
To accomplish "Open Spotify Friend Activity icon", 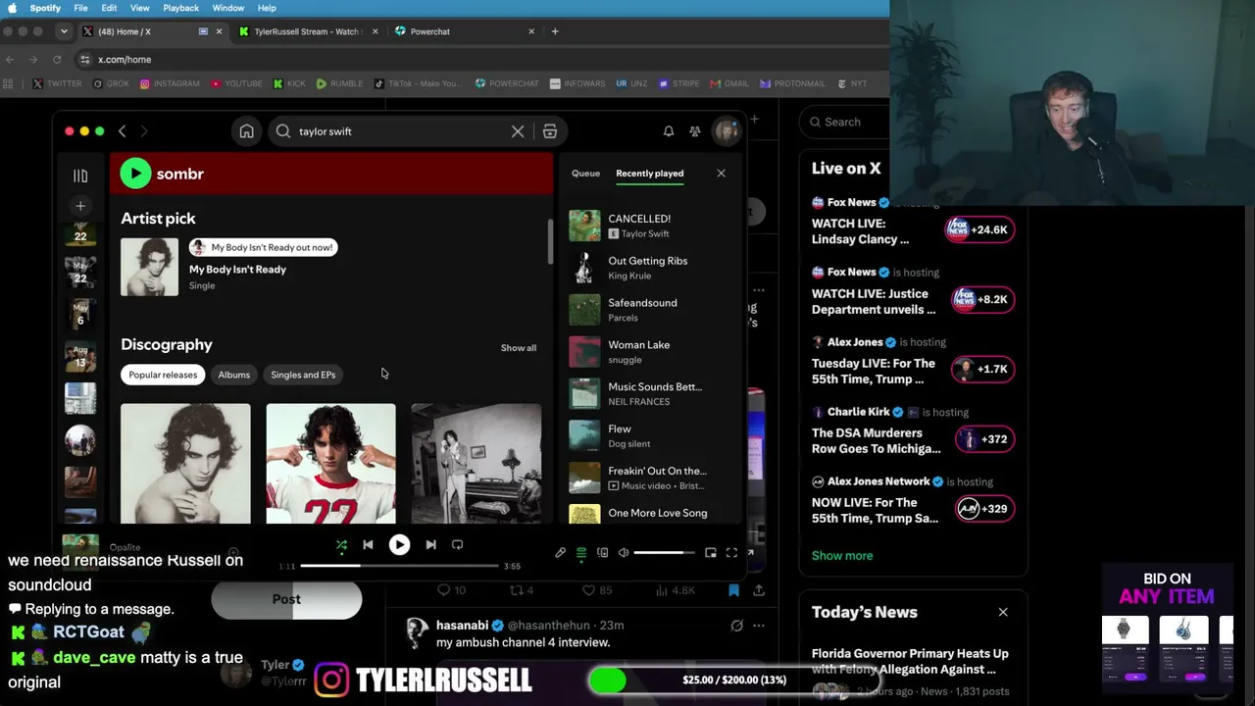I will 695,131.
